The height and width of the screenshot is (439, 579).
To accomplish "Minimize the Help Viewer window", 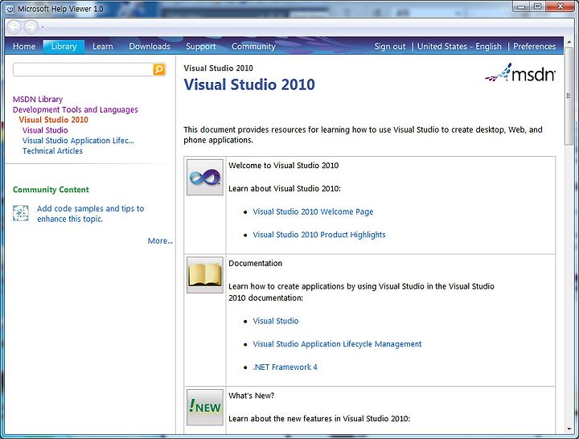I will point(521,6).
